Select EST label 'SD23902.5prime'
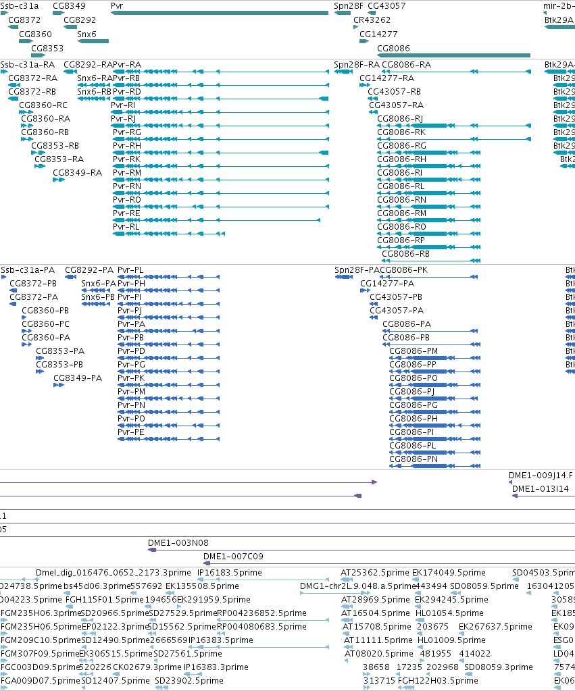Image resolution: width=575 pixels, height=691 pixels. [x=189, y=681]
